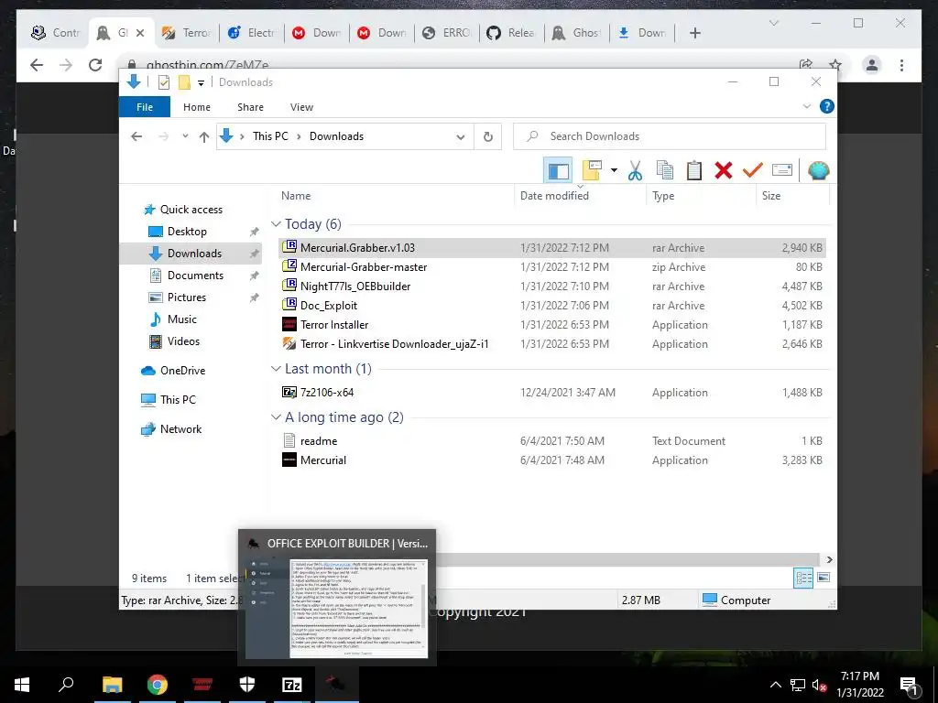Bookmark this page star icon in Chrome
The height and width of the screenshot is (703, 938).
(x=835, y=65)
